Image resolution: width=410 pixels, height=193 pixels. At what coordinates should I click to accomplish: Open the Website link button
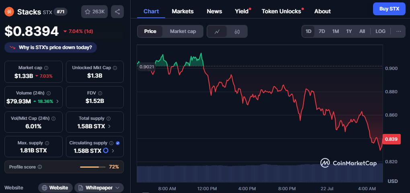[55, 188]
